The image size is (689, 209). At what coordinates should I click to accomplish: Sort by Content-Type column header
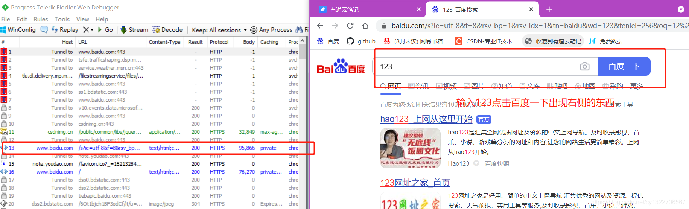[164, 42]
